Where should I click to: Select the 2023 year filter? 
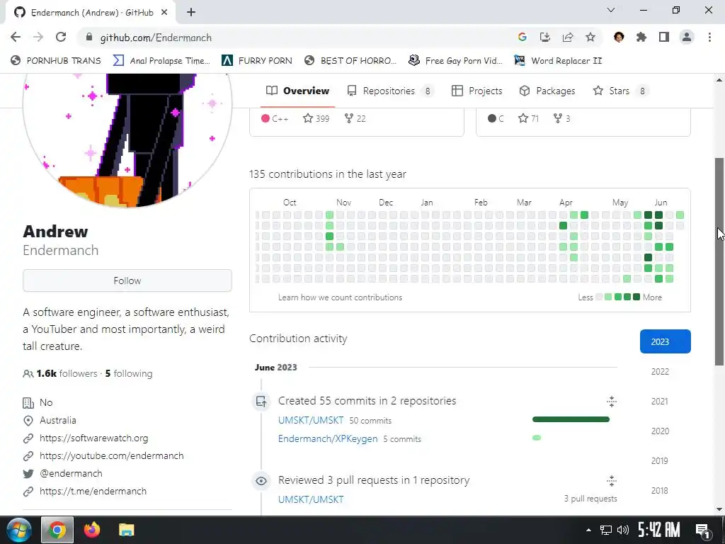pyautogui.click(x=665, y=341)
